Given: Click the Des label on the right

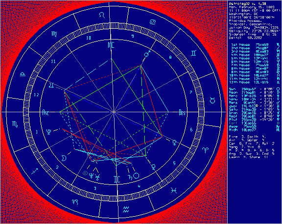Looking at the screenshot, I should coord(182,113).
